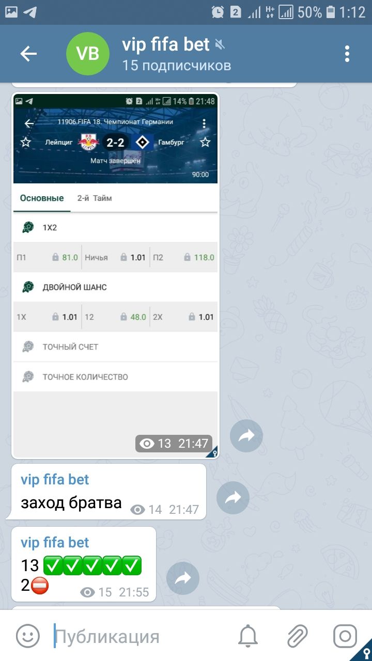Tap sender name above 'заход братва'
Viewport: 372px width, 661px height.
click(55, 479)
